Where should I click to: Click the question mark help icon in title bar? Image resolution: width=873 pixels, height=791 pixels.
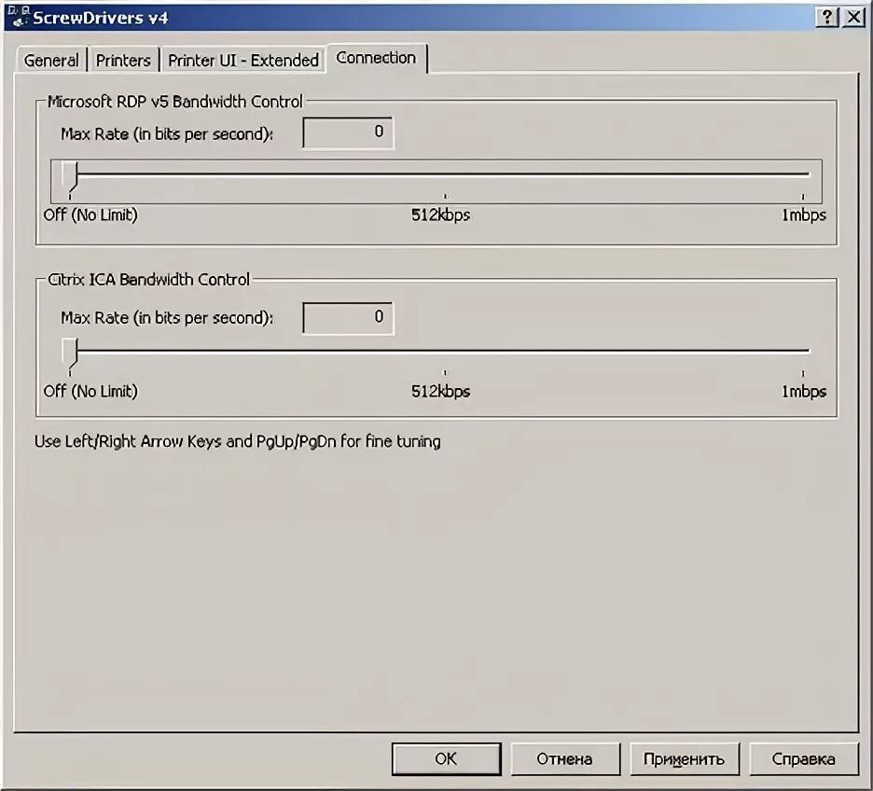tap(827, 17)
